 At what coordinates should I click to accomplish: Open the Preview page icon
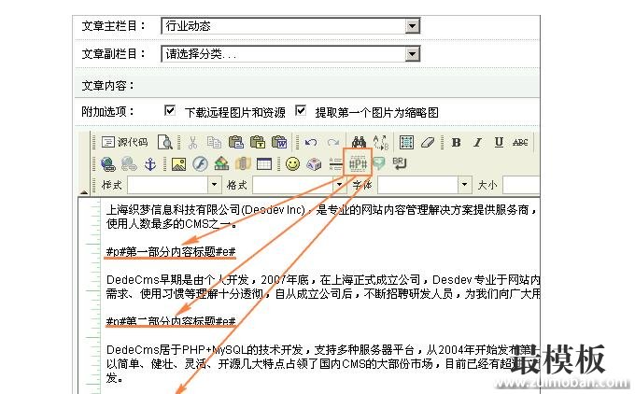(165, 142)
